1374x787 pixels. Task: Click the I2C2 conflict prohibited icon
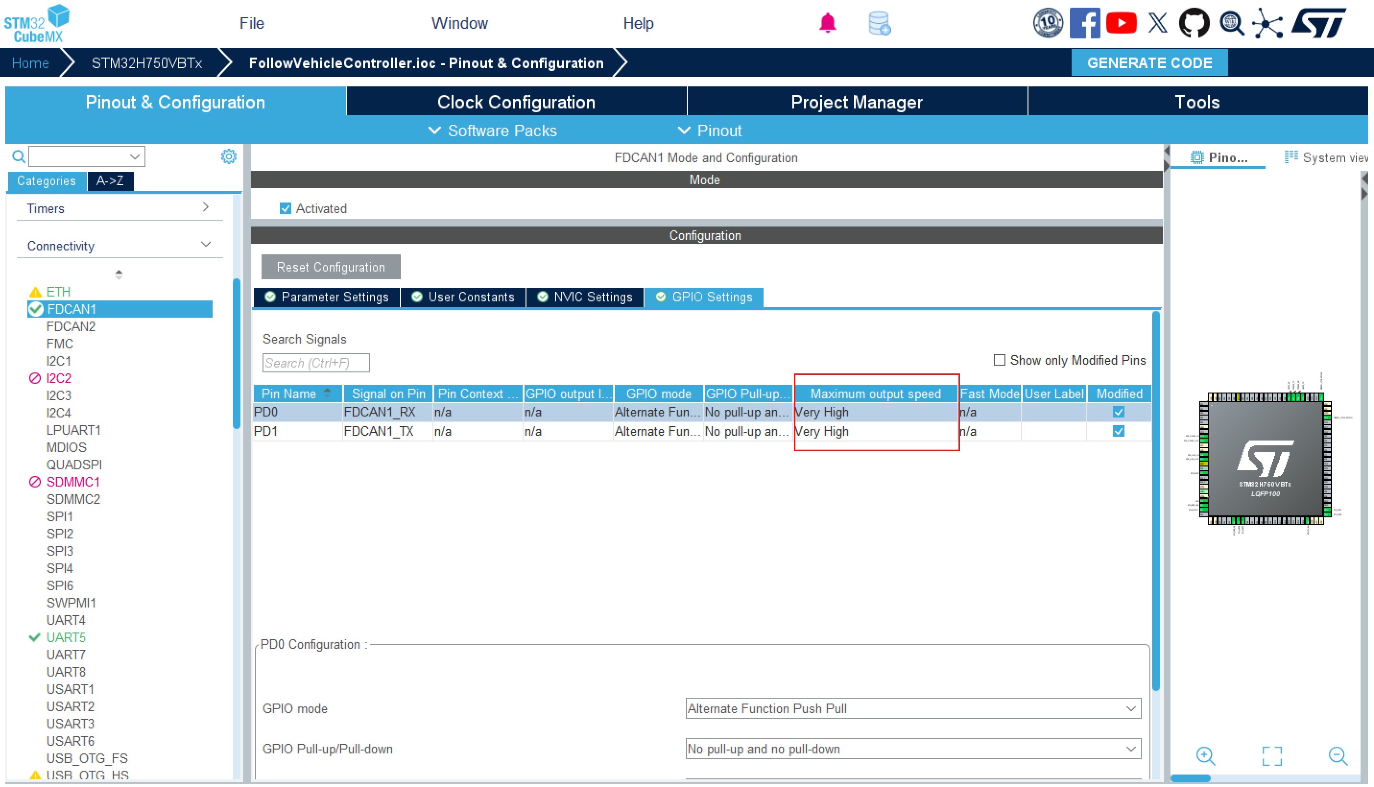[x=35, y=378]
